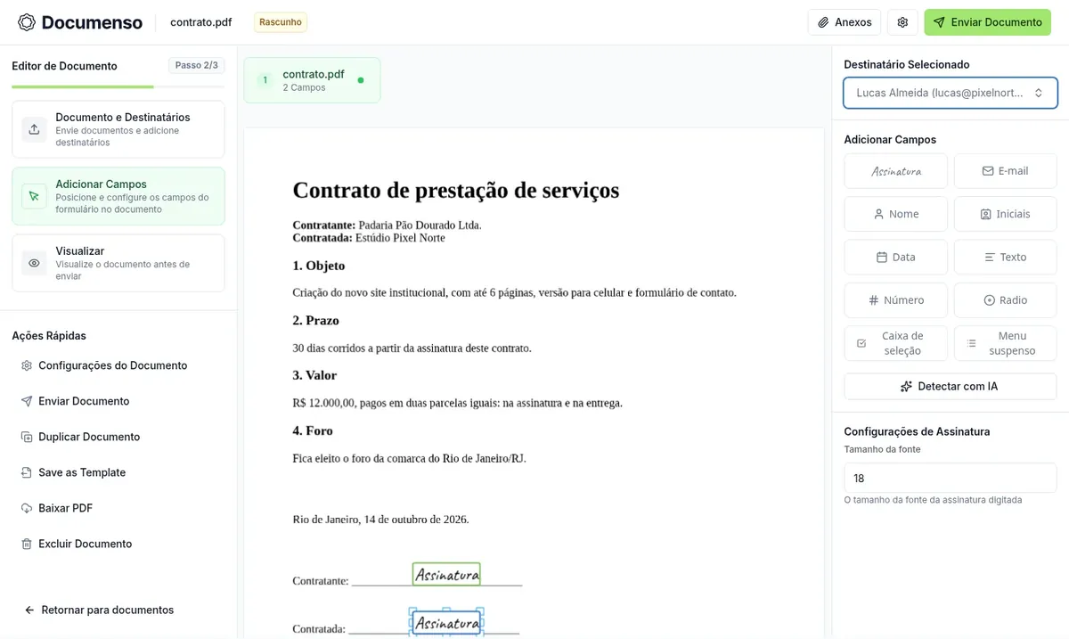Go to the Visualizar preview step

[x=118, y=263]
